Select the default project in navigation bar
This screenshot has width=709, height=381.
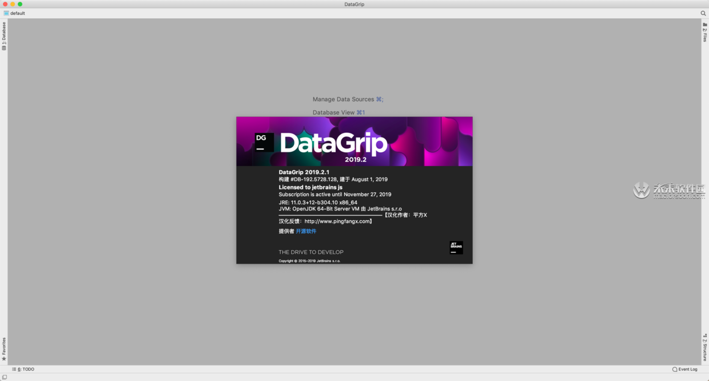(x=14, y=13)
